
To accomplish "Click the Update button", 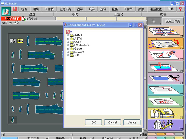I will pyautogui.click(x=132, y=122).
